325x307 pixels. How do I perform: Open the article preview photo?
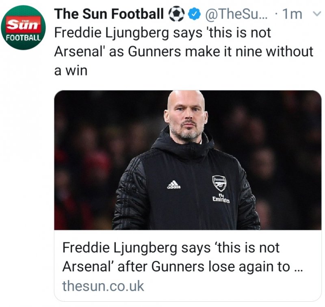coord(188,160)
